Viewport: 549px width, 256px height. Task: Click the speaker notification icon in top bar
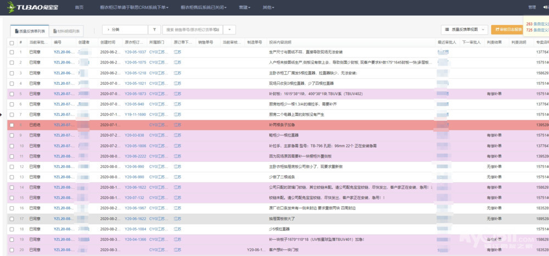[544, 7]
